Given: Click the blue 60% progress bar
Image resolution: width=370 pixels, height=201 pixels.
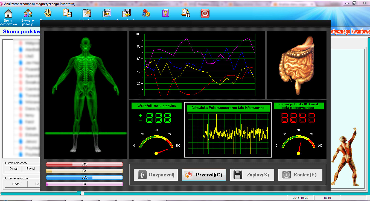Looking at the screenshot, I should tap(84, 177).
